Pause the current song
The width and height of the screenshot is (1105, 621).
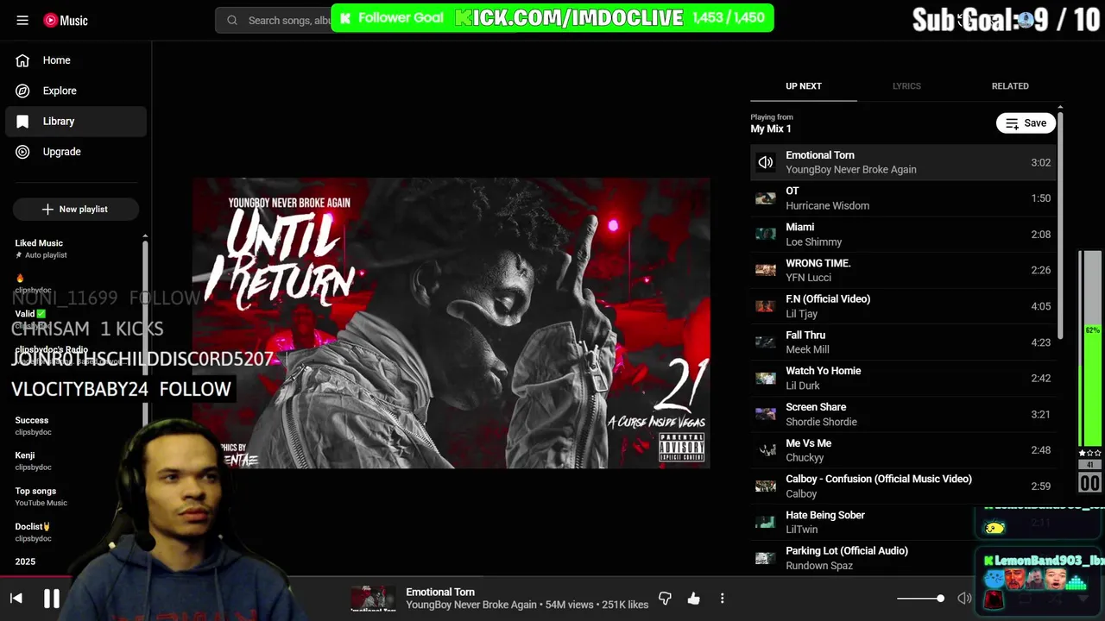point(52,598)
